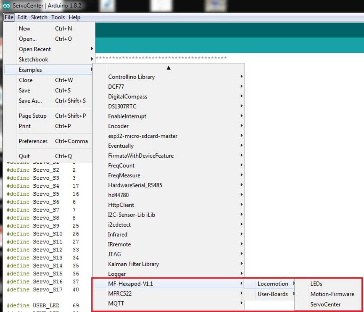Open the Tools menu in the menu bar
The image size is (364, 312).
click(x=58, y=17)
